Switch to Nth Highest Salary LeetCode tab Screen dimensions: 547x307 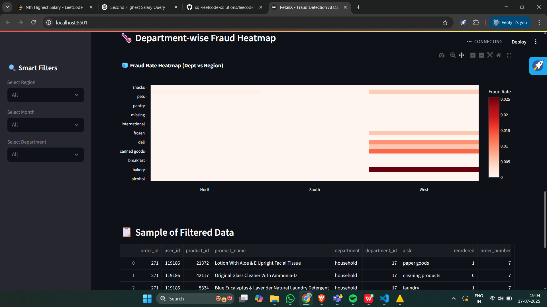click(54, 7)
